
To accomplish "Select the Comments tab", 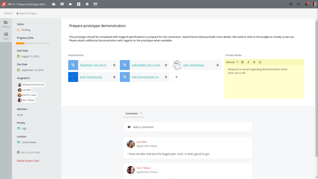I will (134, 113).
